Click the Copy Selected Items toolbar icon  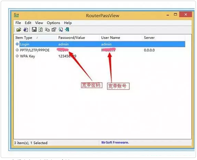(47, 30)
